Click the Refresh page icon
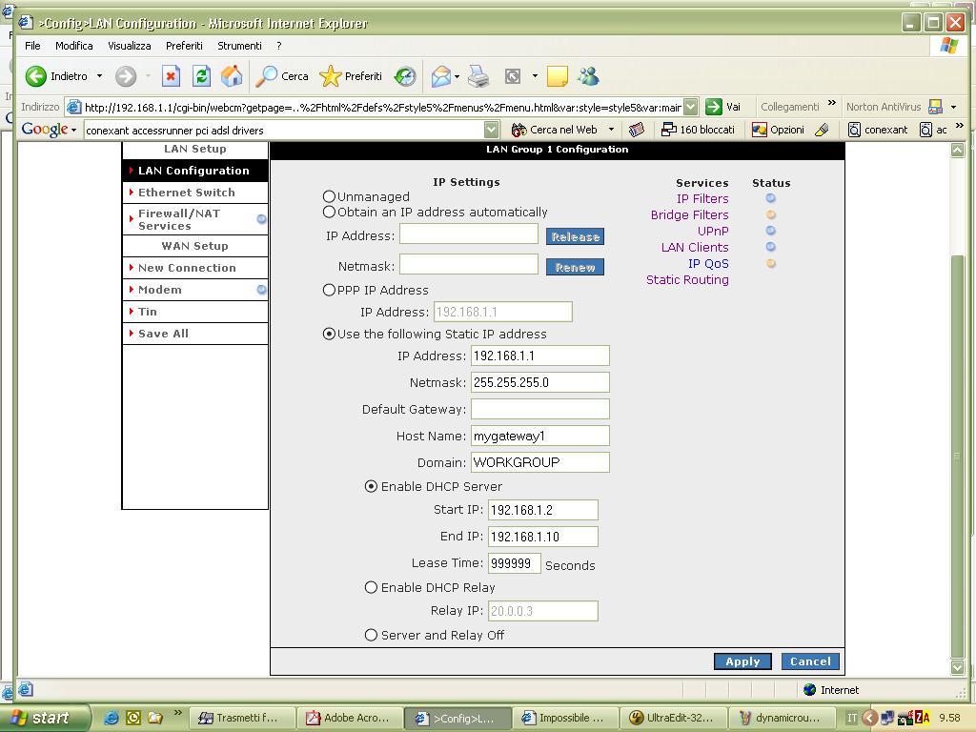Image resolution: width=976 pixels, height=732 pixels. point(201,76)
